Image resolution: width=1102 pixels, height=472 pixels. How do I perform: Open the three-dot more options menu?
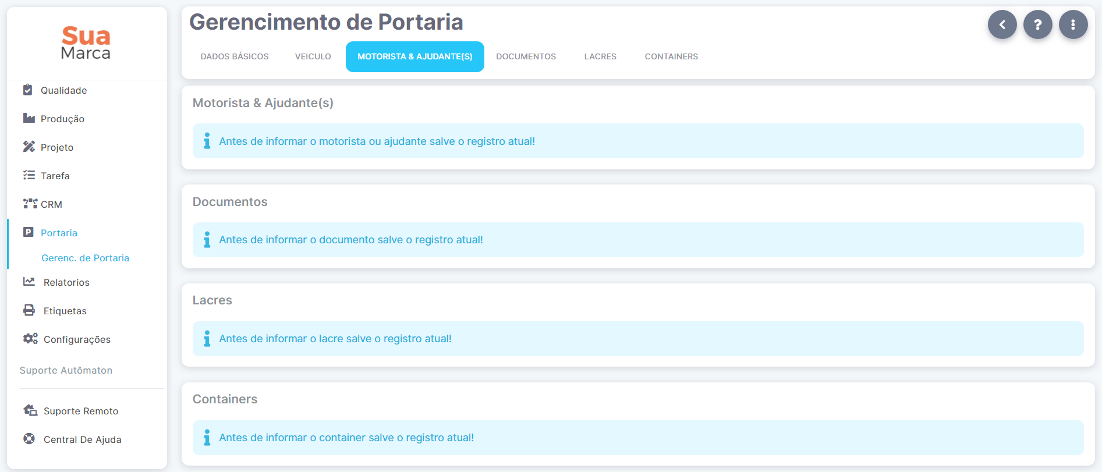click(1073, 24)
